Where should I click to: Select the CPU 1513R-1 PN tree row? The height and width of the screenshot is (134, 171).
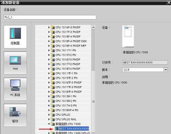point(63,96)
